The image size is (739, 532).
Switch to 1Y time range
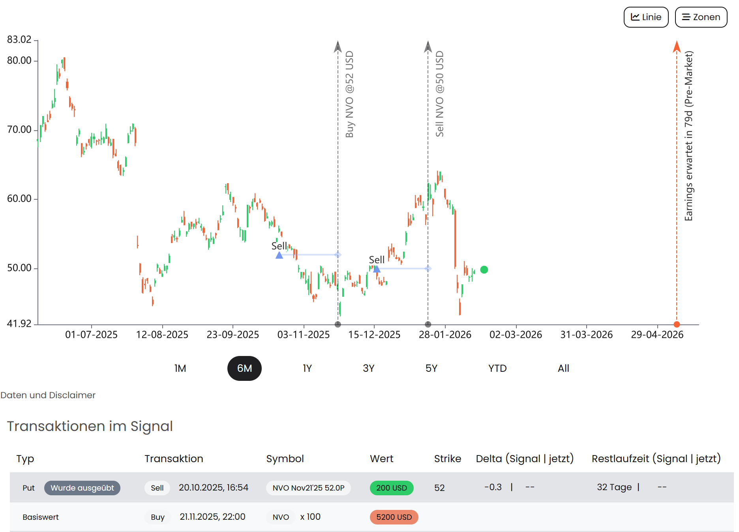307,368
